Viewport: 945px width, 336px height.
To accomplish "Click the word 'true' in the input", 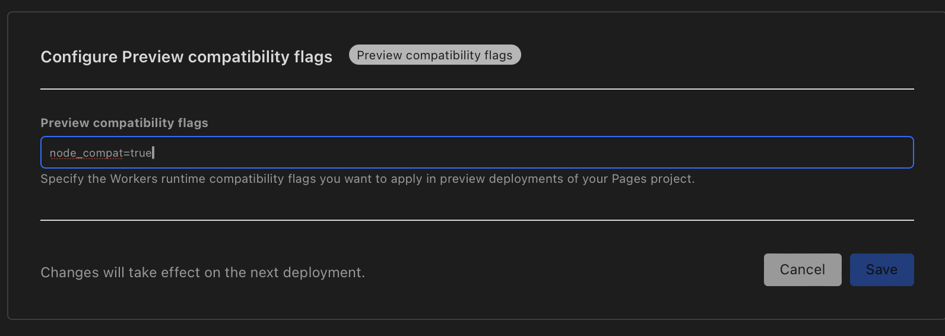I will point(141,153).
